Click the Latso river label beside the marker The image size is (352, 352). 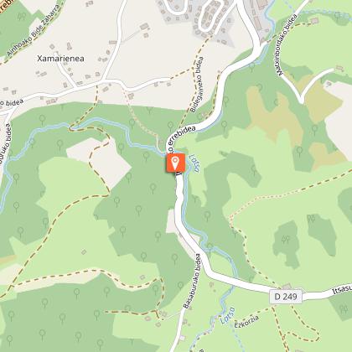click(195, 163)
